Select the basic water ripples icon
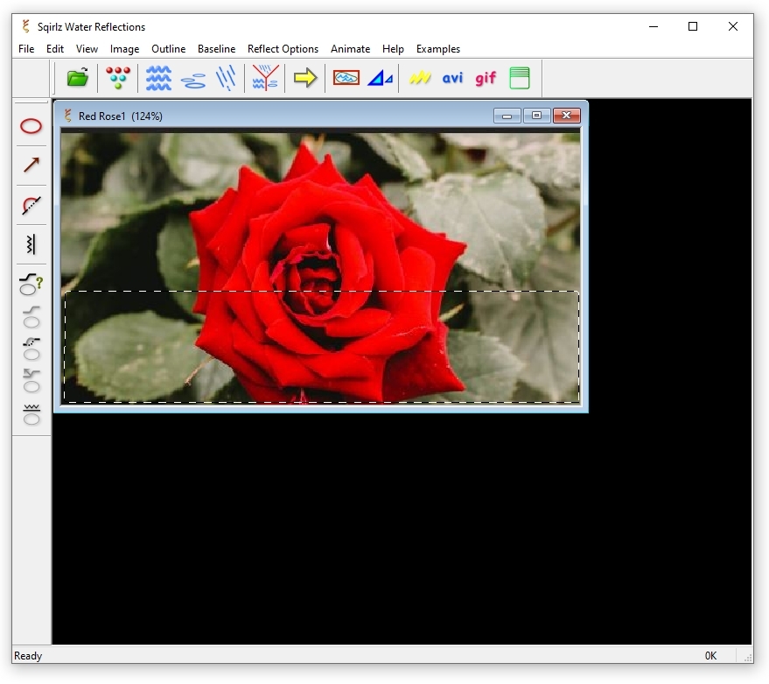Viewport: 769px width, 684px height. click(158, 78)
